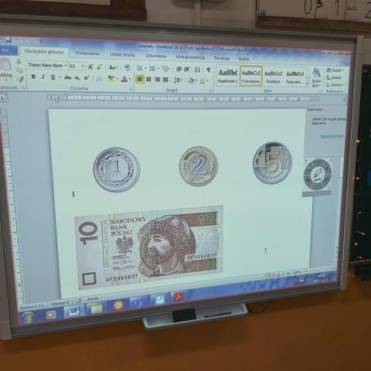The image size is (371, 371).
Task: Click the Align Left paragraph icon
Action: tap(140, 79)
